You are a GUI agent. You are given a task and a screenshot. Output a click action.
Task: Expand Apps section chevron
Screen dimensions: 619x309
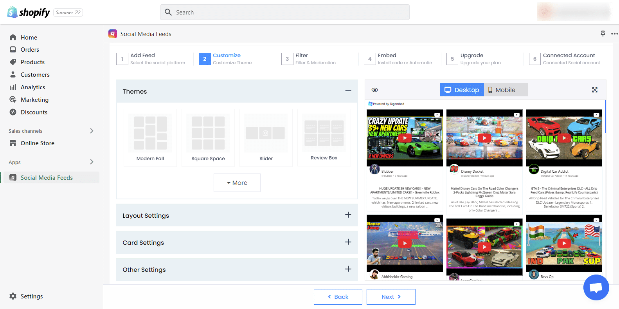[x=92, y=162]
